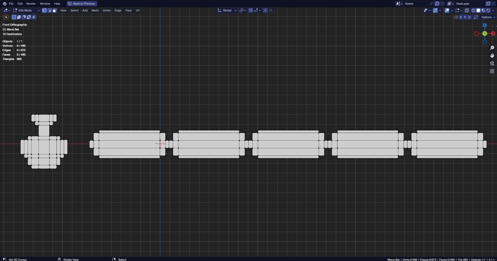Toggle camera view gizmo icon
The height and width of the screenshot is (261, 497).
(x=492, y=63)
